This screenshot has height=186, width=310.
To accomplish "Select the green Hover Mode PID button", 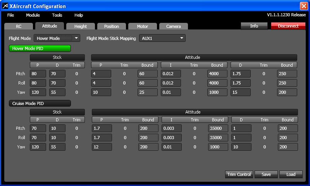I will pyautogui.click(x=40, y=48).
